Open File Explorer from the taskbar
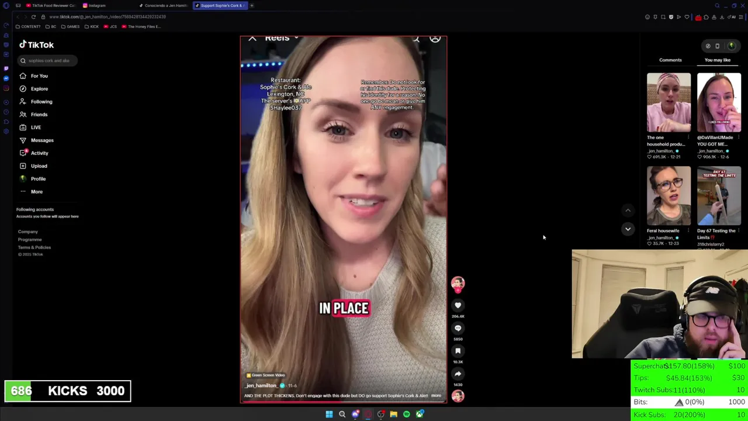Screen dimensions: 748x421 pos(393,414)
